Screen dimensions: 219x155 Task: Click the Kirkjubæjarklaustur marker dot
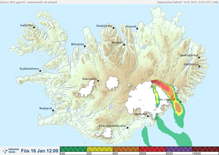(127, 128)
